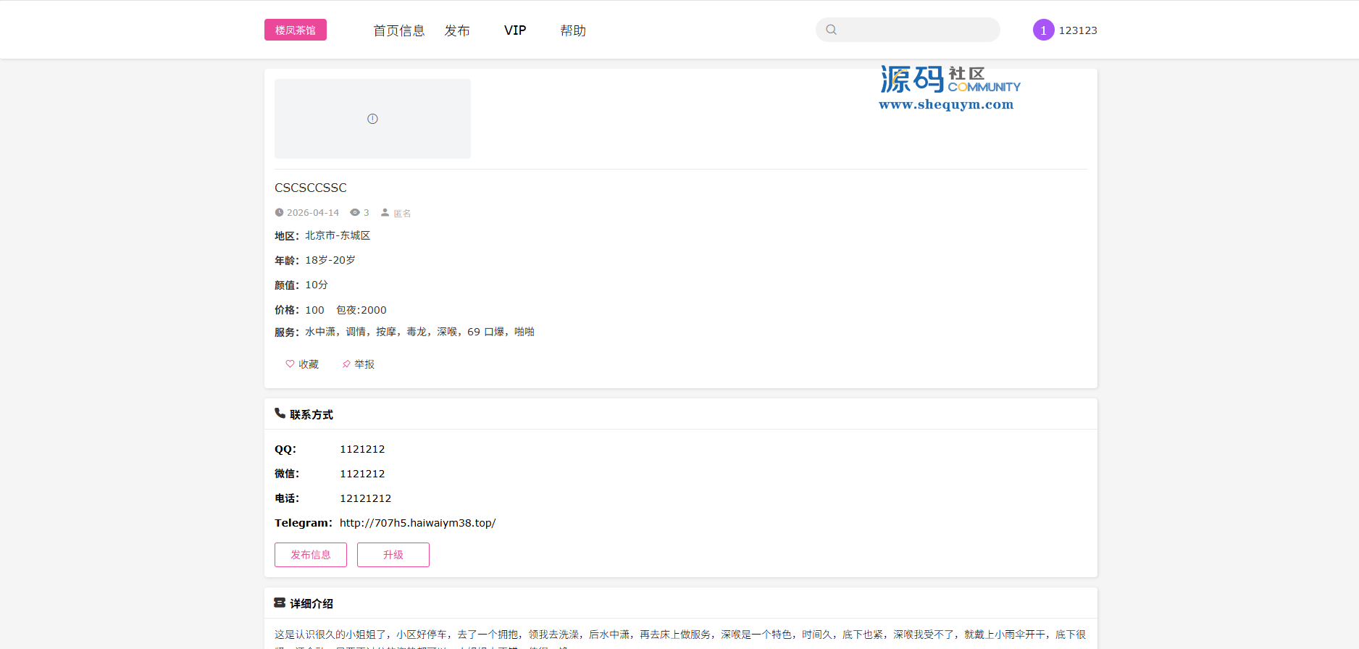Go to the 发布 navigation tab
The width and height of the screenshot is (1359, 649).
(x=457, y=30)
